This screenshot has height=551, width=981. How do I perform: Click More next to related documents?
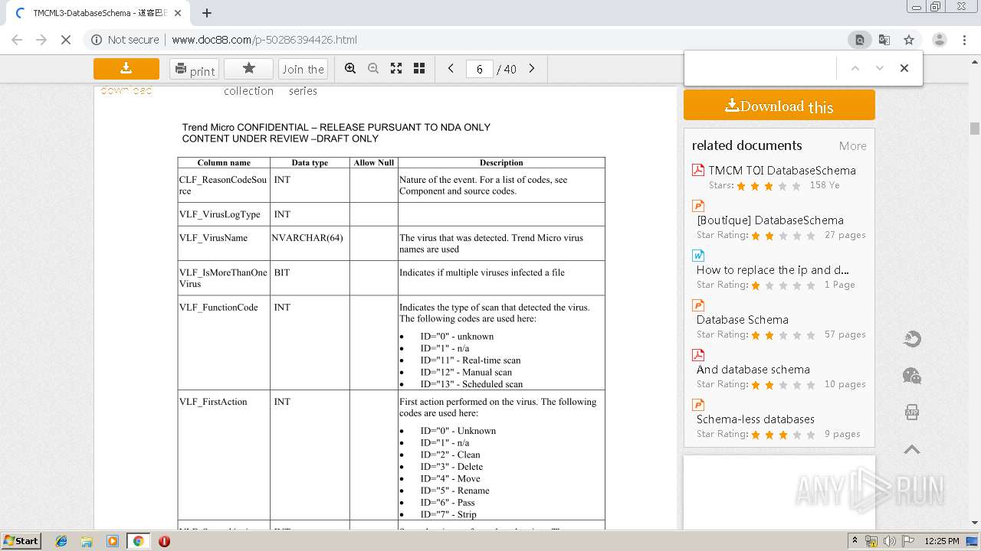click(852, 146)
